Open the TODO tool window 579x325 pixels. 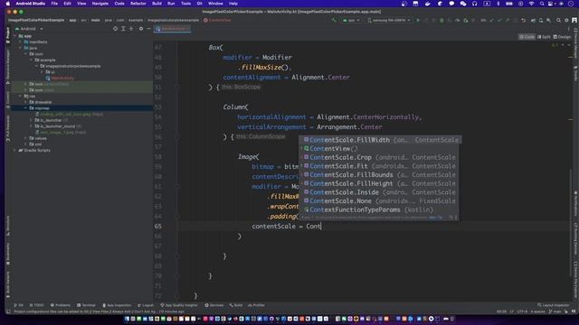pos(36,305)
